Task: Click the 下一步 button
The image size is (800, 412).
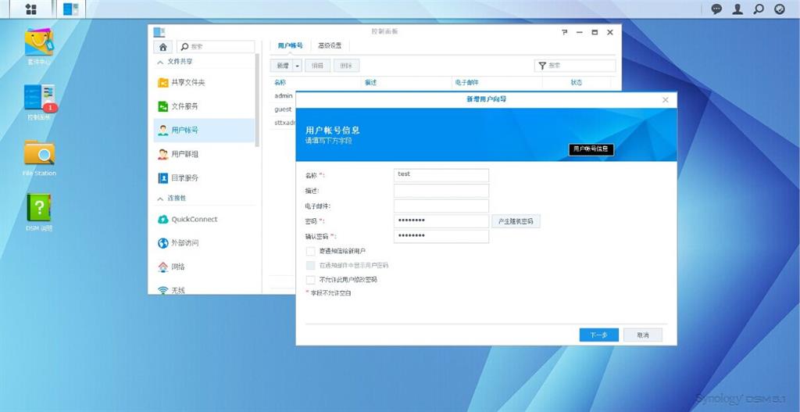Action: click(x=598, y=335)
